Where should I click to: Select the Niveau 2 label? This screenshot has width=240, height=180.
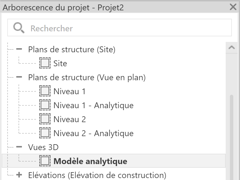[x=70, y=119]
